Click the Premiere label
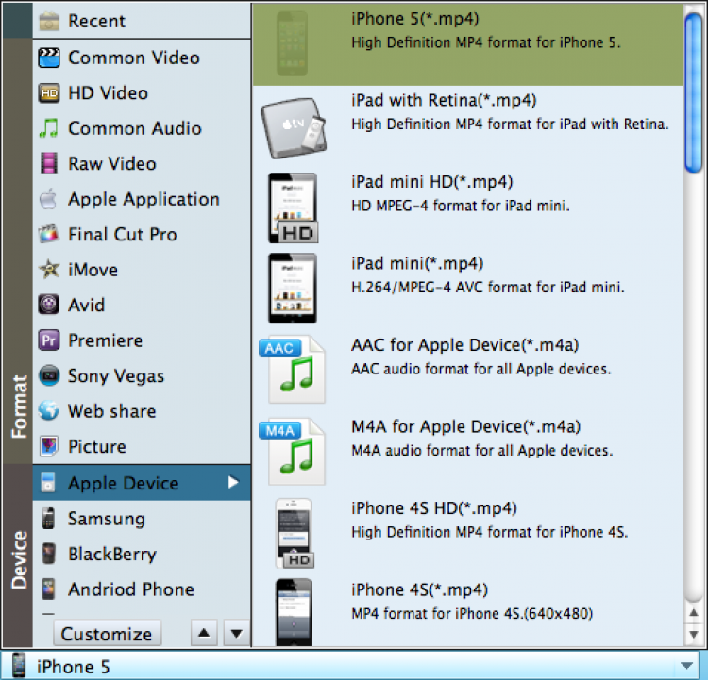Image resolution: width=708 pixels, height=680 pixels. click(x=105, y=340)
